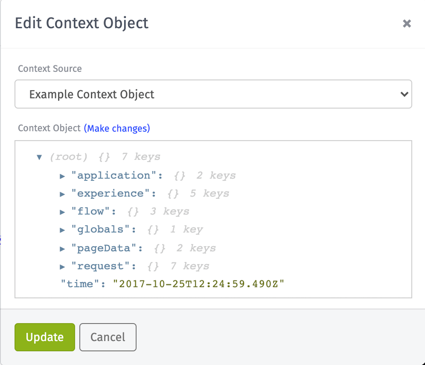Image resolution: width=425 pixels, height=365 pixels.
Task: Expand the "globals" node arrow
Action: coord(62,230)
